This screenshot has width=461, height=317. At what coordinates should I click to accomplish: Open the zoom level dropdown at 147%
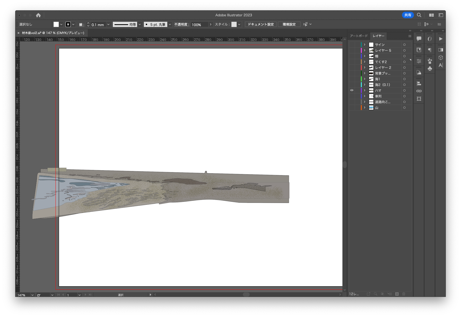32,295
